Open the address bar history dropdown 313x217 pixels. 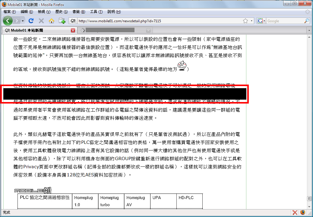click(251, 21)
